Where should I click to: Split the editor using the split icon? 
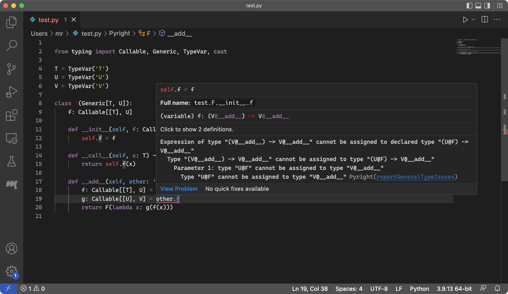(484, 19)
